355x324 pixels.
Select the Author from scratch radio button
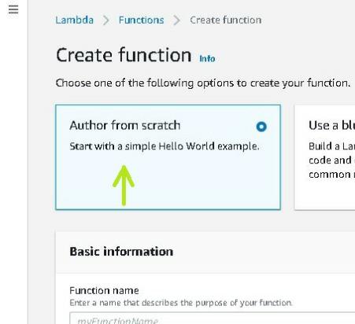pos(261,127)
